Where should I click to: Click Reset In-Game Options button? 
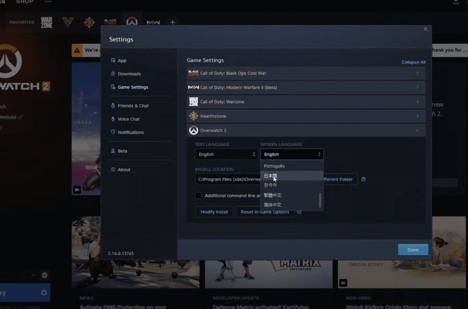pyautogui.click(x=265, y=212)
